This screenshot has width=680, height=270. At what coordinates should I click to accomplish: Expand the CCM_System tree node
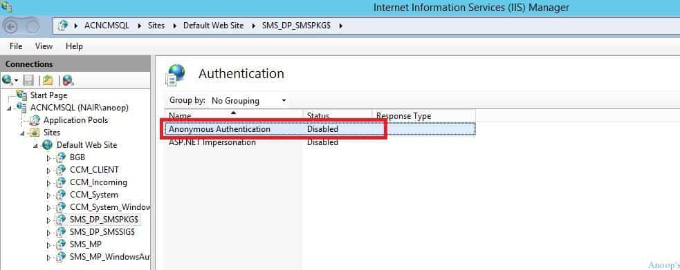tap(48, 195)
